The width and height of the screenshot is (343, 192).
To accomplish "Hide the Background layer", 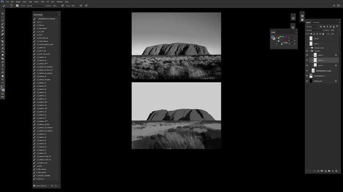I will (x=307, y=81).
